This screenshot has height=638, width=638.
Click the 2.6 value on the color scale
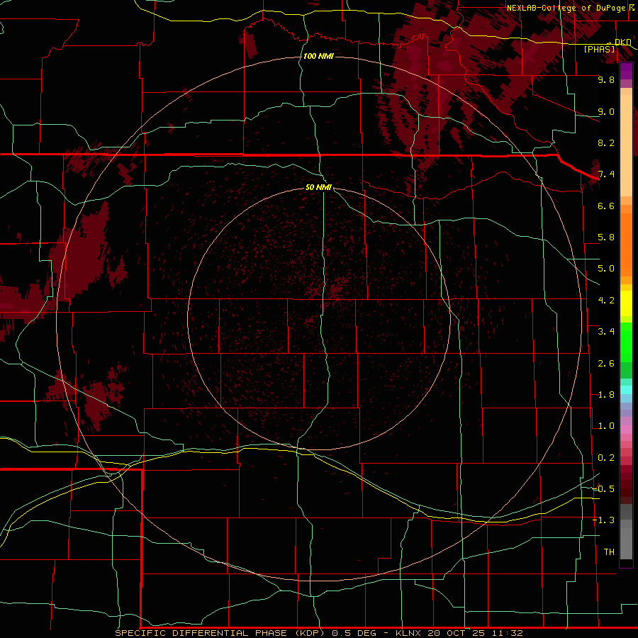pyautogui.click(x=606, y=364)
